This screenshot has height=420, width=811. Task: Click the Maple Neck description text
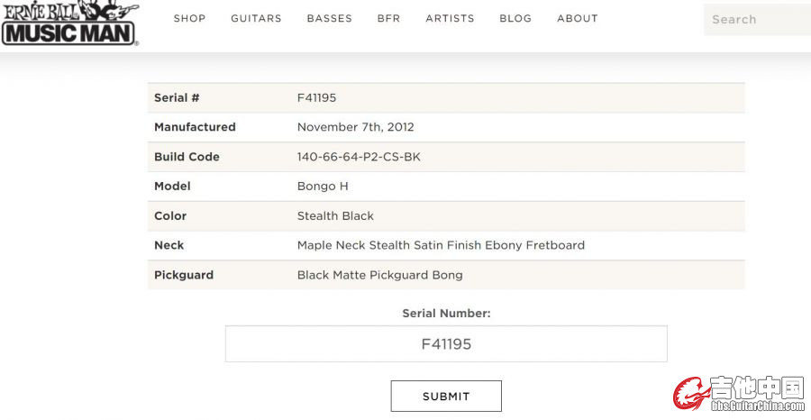441,245
